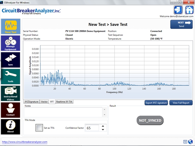Click the CircuitBreakerAnalyzer, Inc. logo
The image size is (195, 146).
[31, 11]
